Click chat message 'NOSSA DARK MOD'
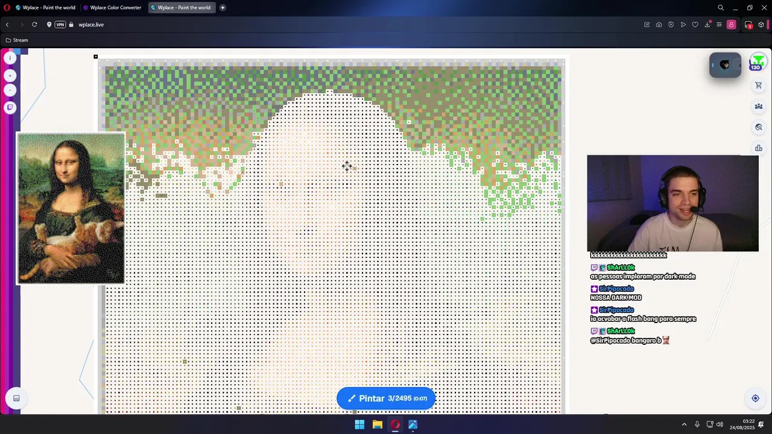Screen dimensions: 772x434 (x=616, y=298)
